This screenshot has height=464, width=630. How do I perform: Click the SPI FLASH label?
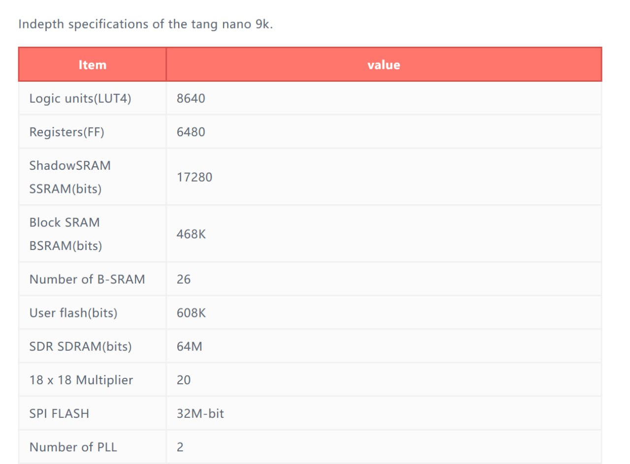[x=59, y=413]
